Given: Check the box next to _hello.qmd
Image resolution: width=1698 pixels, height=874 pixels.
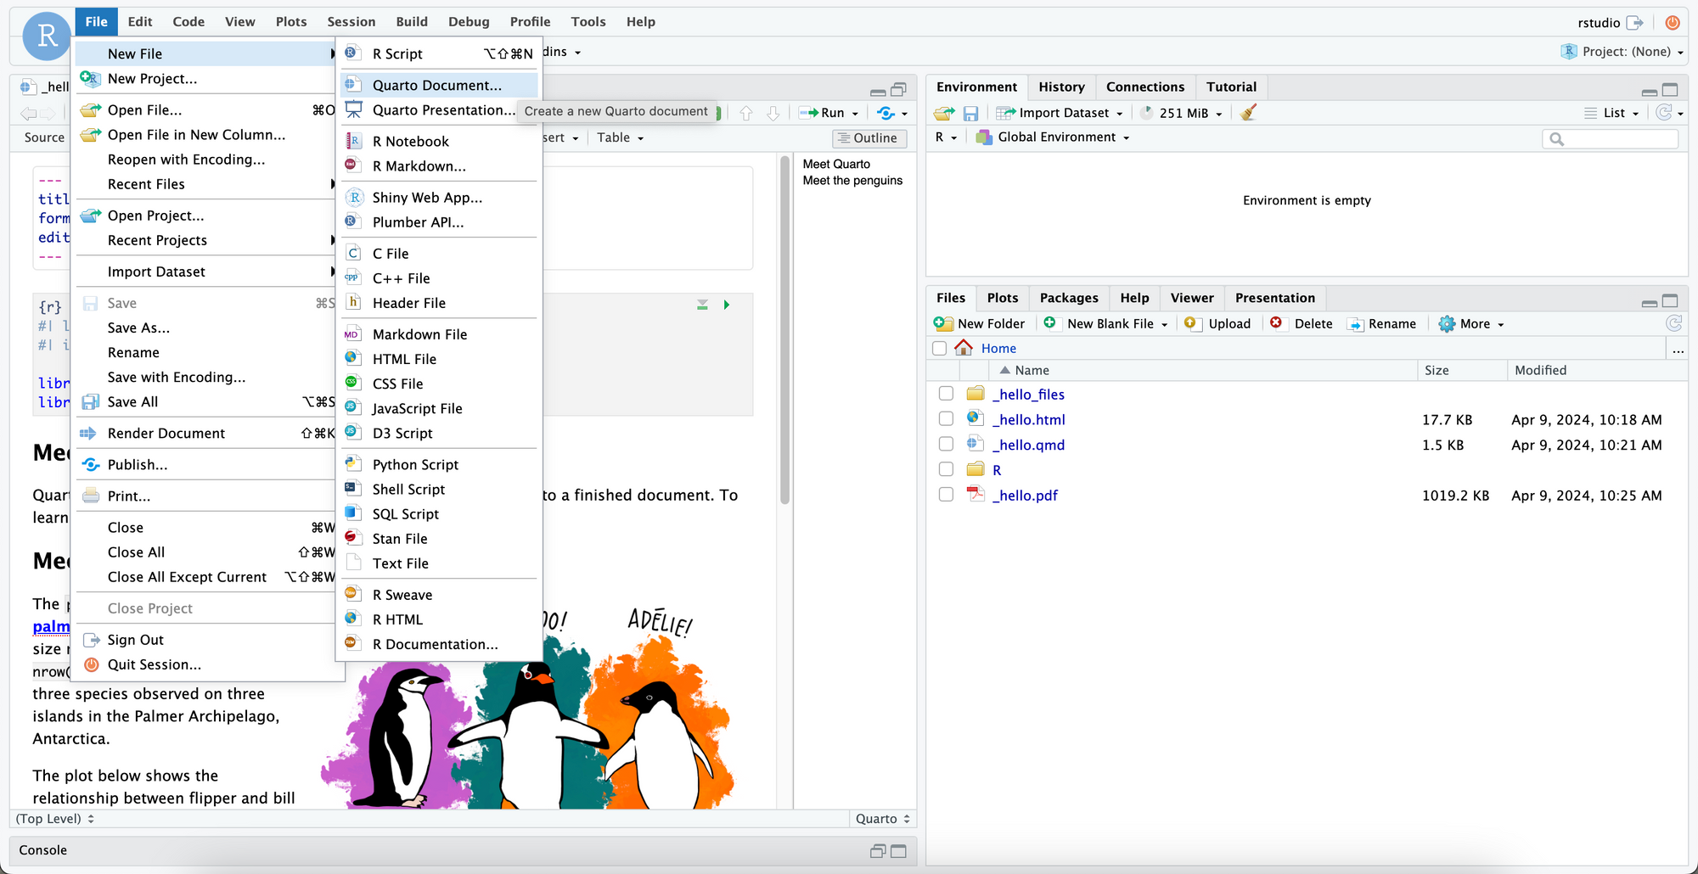Looking at the screenshot, I should click(946, 444).
